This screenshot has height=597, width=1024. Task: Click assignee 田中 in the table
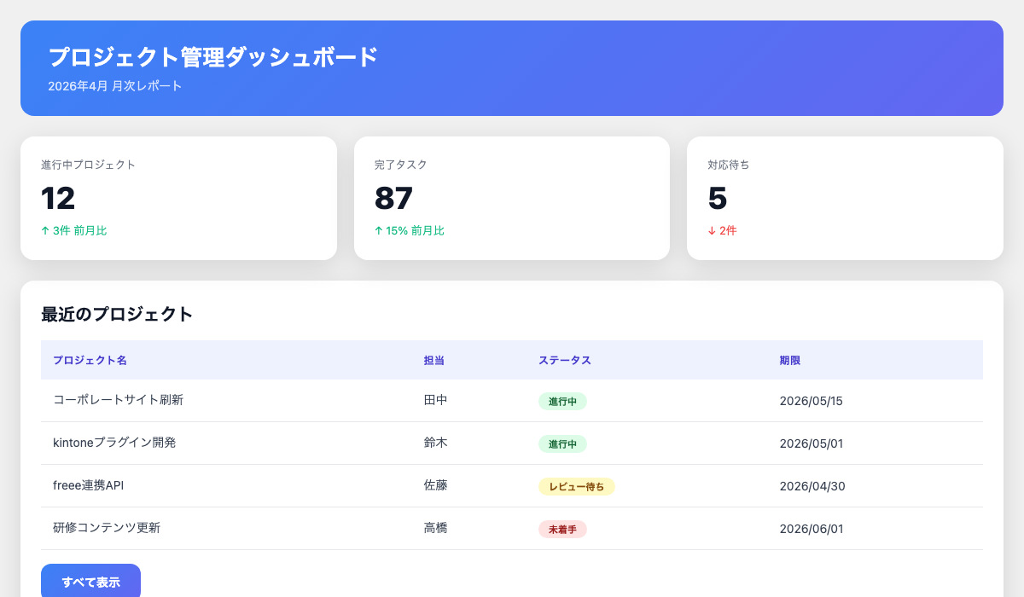pos(436,401)
